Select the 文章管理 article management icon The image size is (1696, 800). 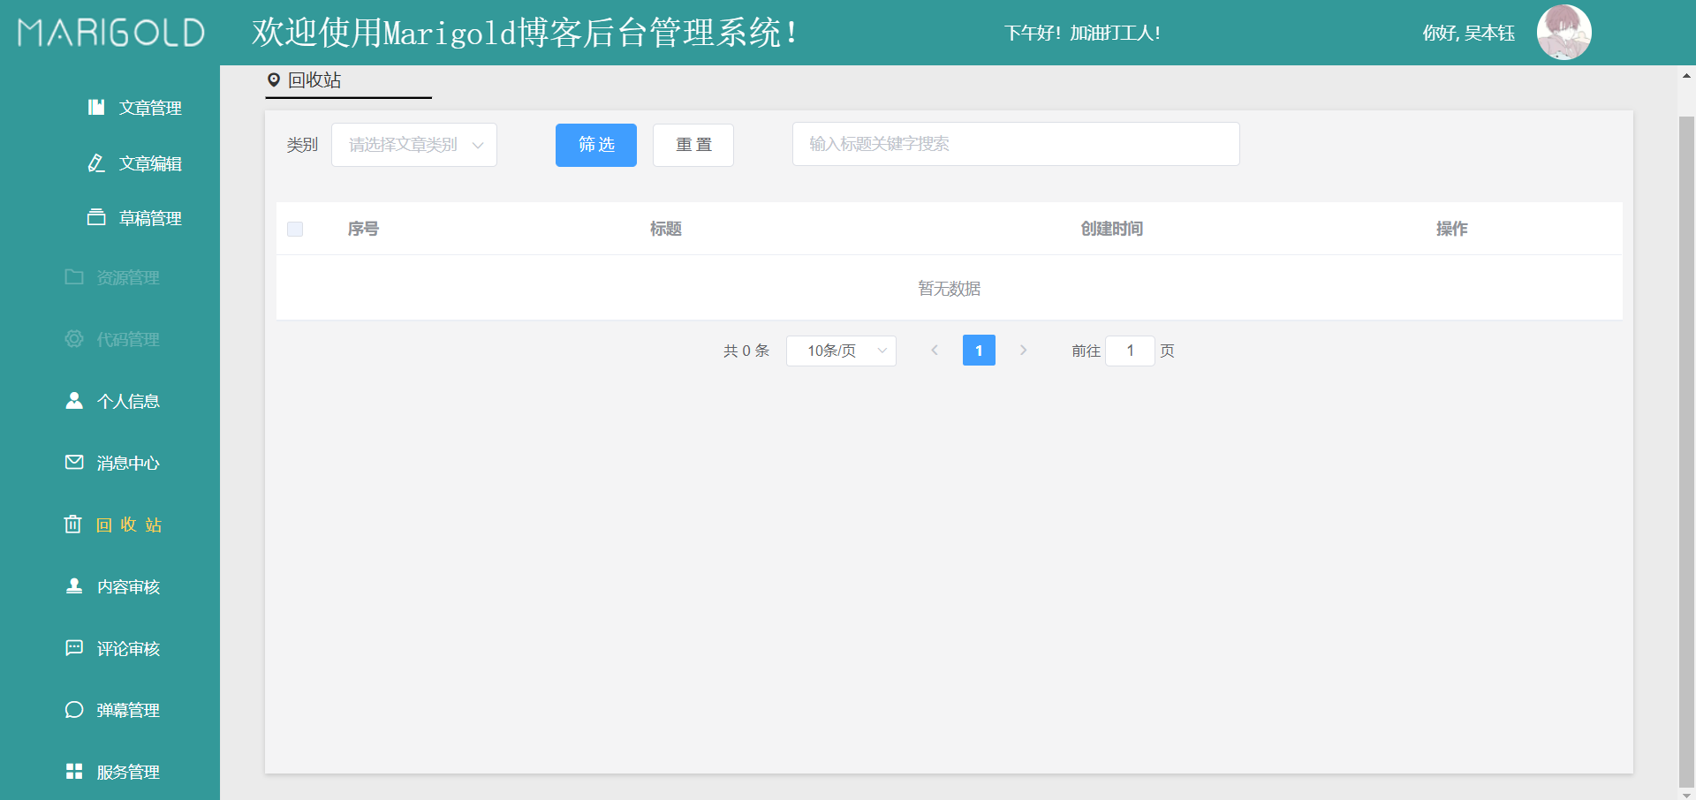97,107
